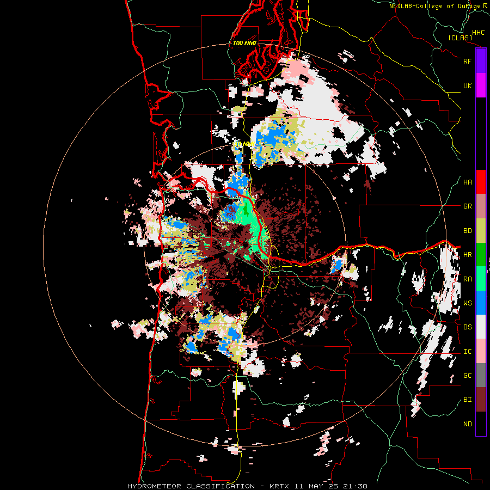Click the '50 NMI' range ring label
490x490 pixels.
(x=244, y=144)
